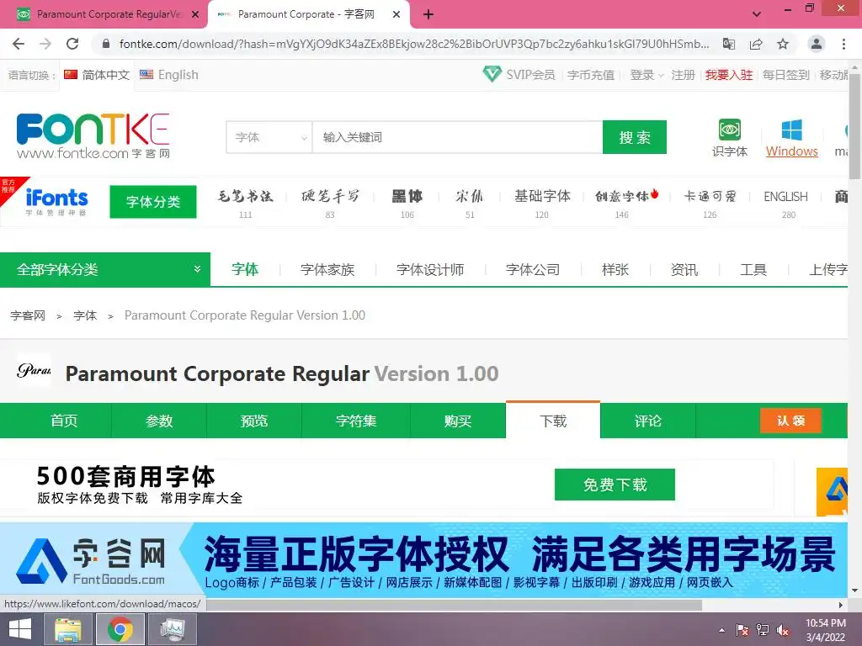
Task: Reload the fontke page
Action: click(72, 44)
